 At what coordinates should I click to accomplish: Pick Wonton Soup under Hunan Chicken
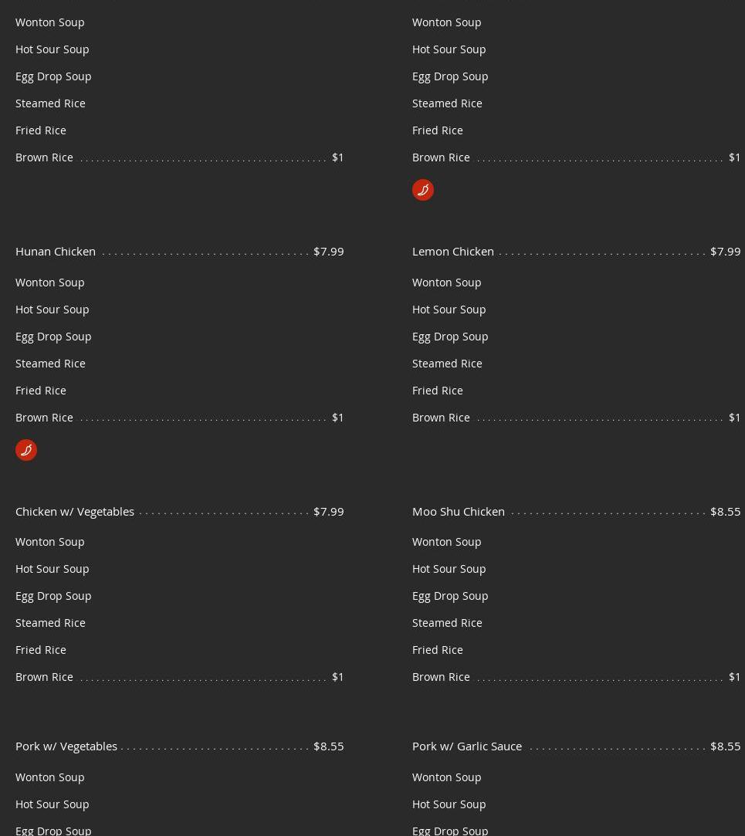(50, 282)
